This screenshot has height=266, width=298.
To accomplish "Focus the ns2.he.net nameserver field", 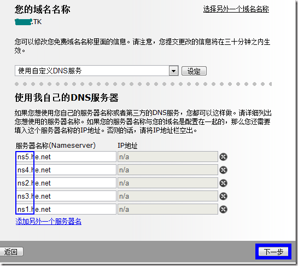I will point(66,183).
